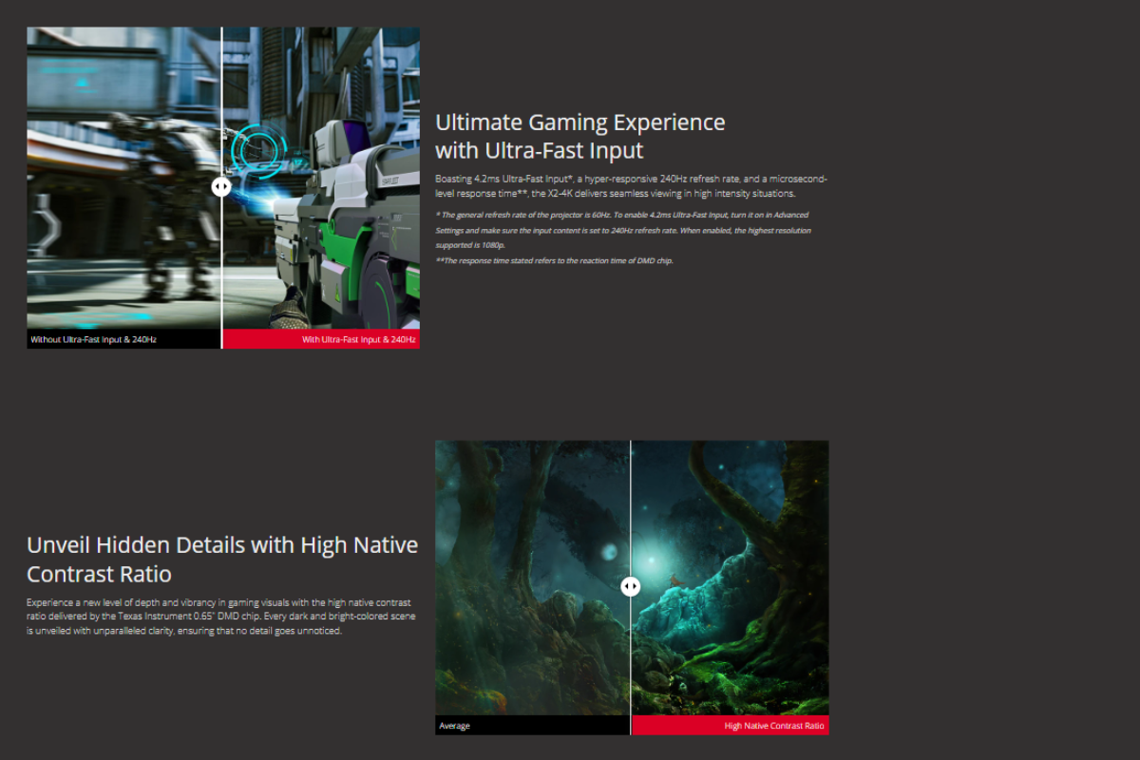1140x760 pixels.
Task: Click the vivid high-contrast half of forest image
Action: coord(731,579)
